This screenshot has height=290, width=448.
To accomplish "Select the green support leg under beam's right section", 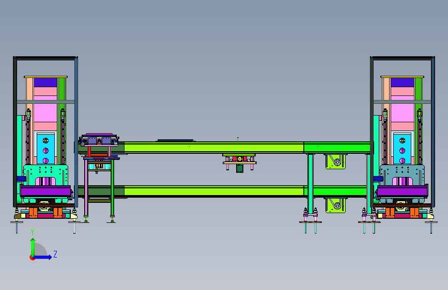I will pyautogui.click(x=311, y=184).
